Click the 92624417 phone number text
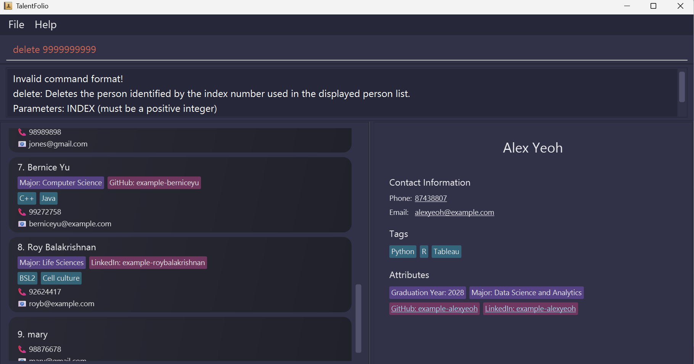The height and width of the screenshot is (364, 694). (45, 292)
